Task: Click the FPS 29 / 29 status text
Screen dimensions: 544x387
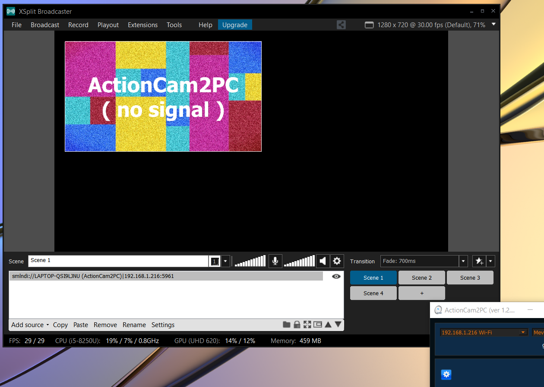Action: click(27, 341)
